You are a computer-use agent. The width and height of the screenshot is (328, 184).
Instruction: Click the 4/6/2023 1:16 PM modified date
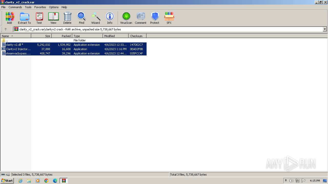point(115,49)
